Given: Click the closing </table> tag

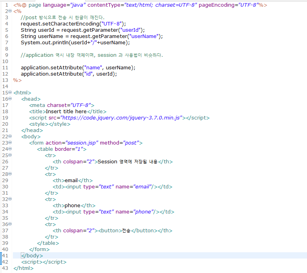Looking at the screenshot, I should pyautogui.click(x=48, y=243).
